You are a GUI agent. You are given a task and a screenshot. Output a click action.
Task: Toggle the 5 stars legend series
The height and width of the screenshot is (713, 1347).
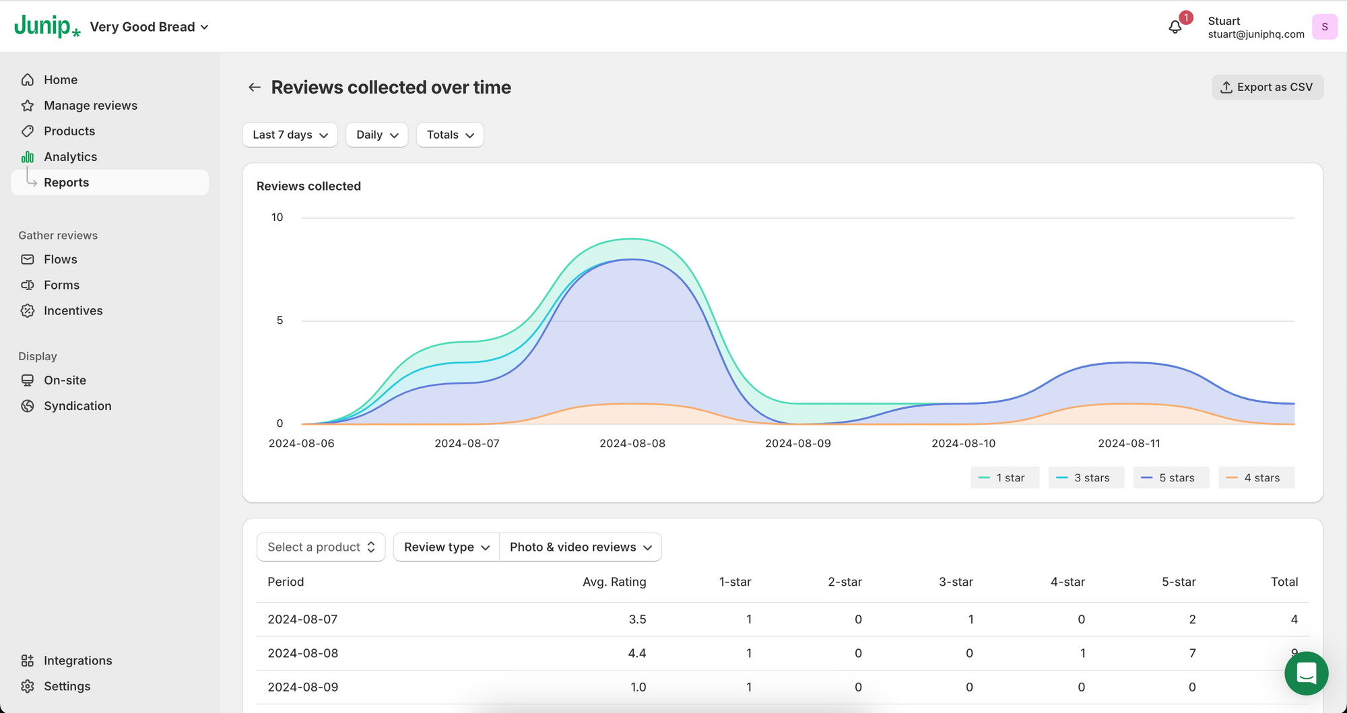pyautogui.click(x=1171, y=477)
